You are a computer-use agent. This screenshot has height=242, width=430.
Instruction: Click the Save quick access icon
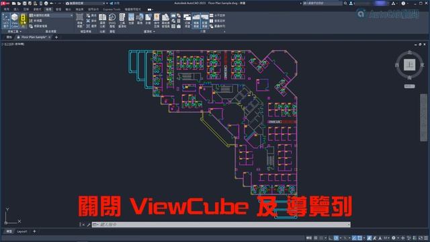24,3
